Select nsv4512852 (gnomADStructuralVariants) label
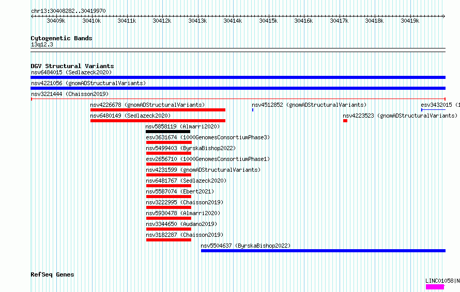This screenshot has height=292, width=460. [x=309, y=105]
